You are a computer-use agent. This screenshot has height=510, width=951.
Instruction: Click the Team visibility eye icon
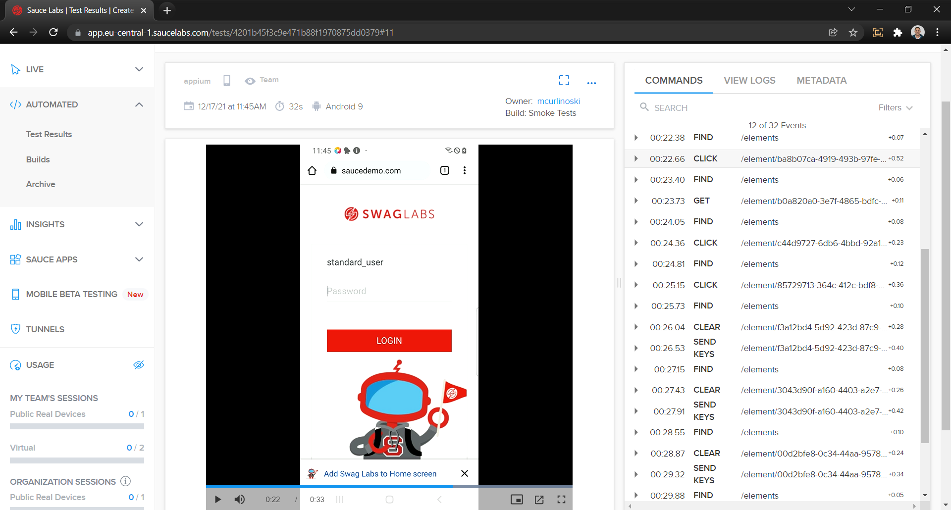pyautogui.click(x=250, y=81)
